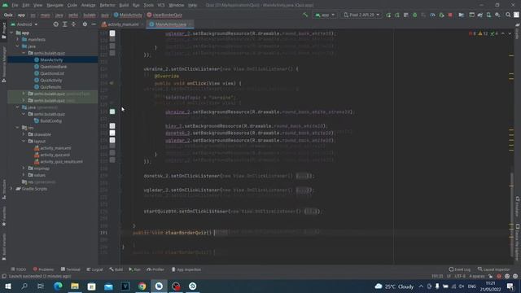Click Collapse All in Project panel
Screen dimensions: 521x293
tap(73, 24)
